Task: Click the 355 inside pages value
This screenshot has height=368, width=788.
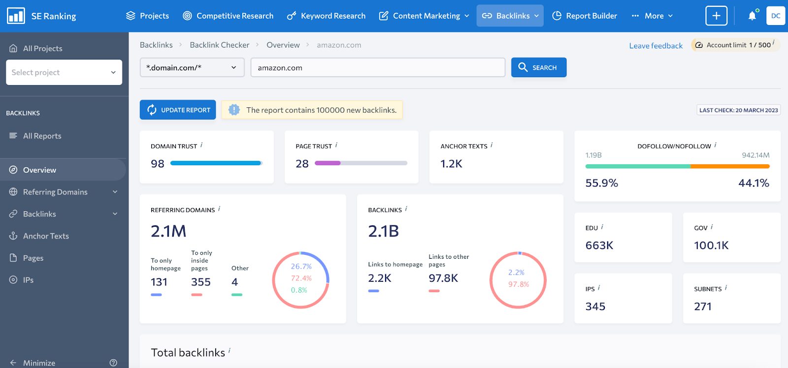Action: 201,282
